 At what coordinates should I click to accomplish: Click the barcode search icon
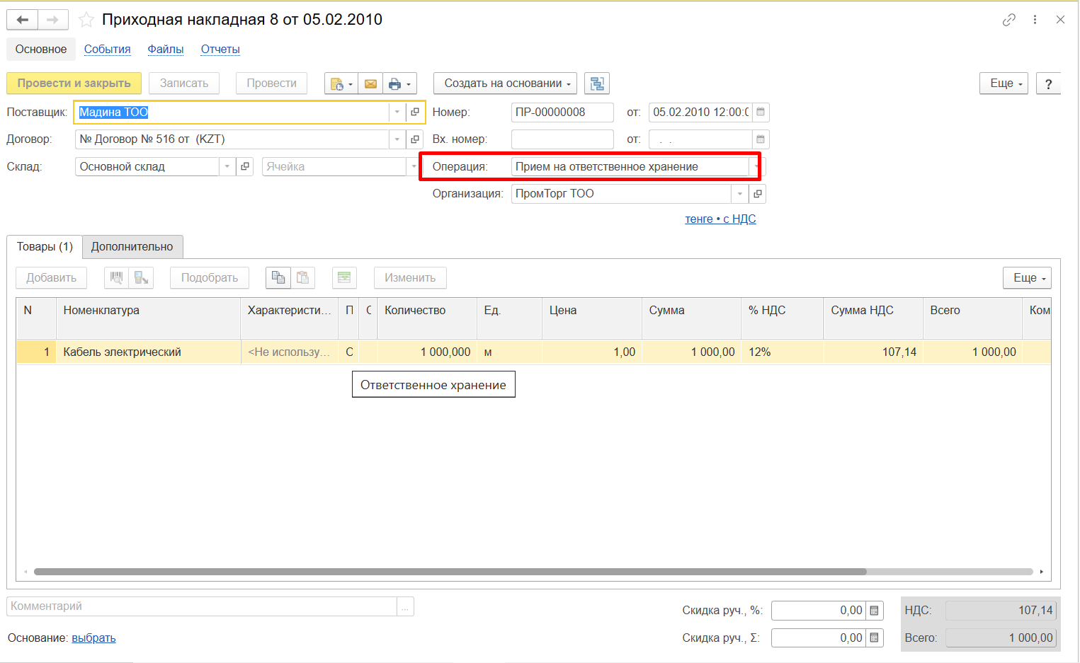tap(116, 277)
